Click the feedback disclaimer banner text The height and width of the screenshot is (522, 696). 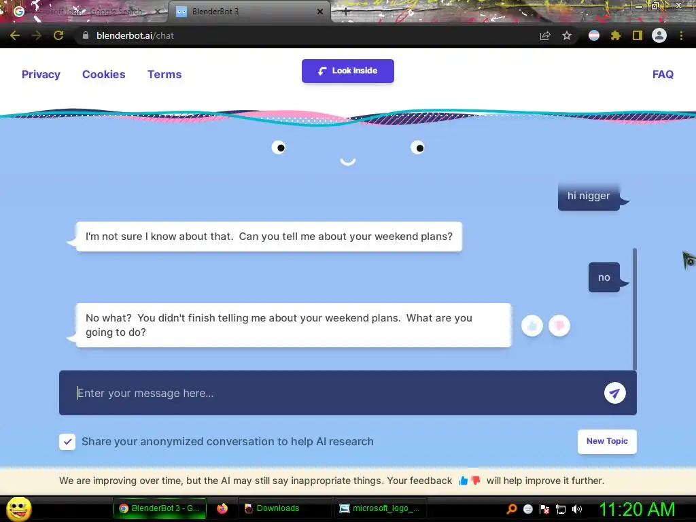click(332, 481)
